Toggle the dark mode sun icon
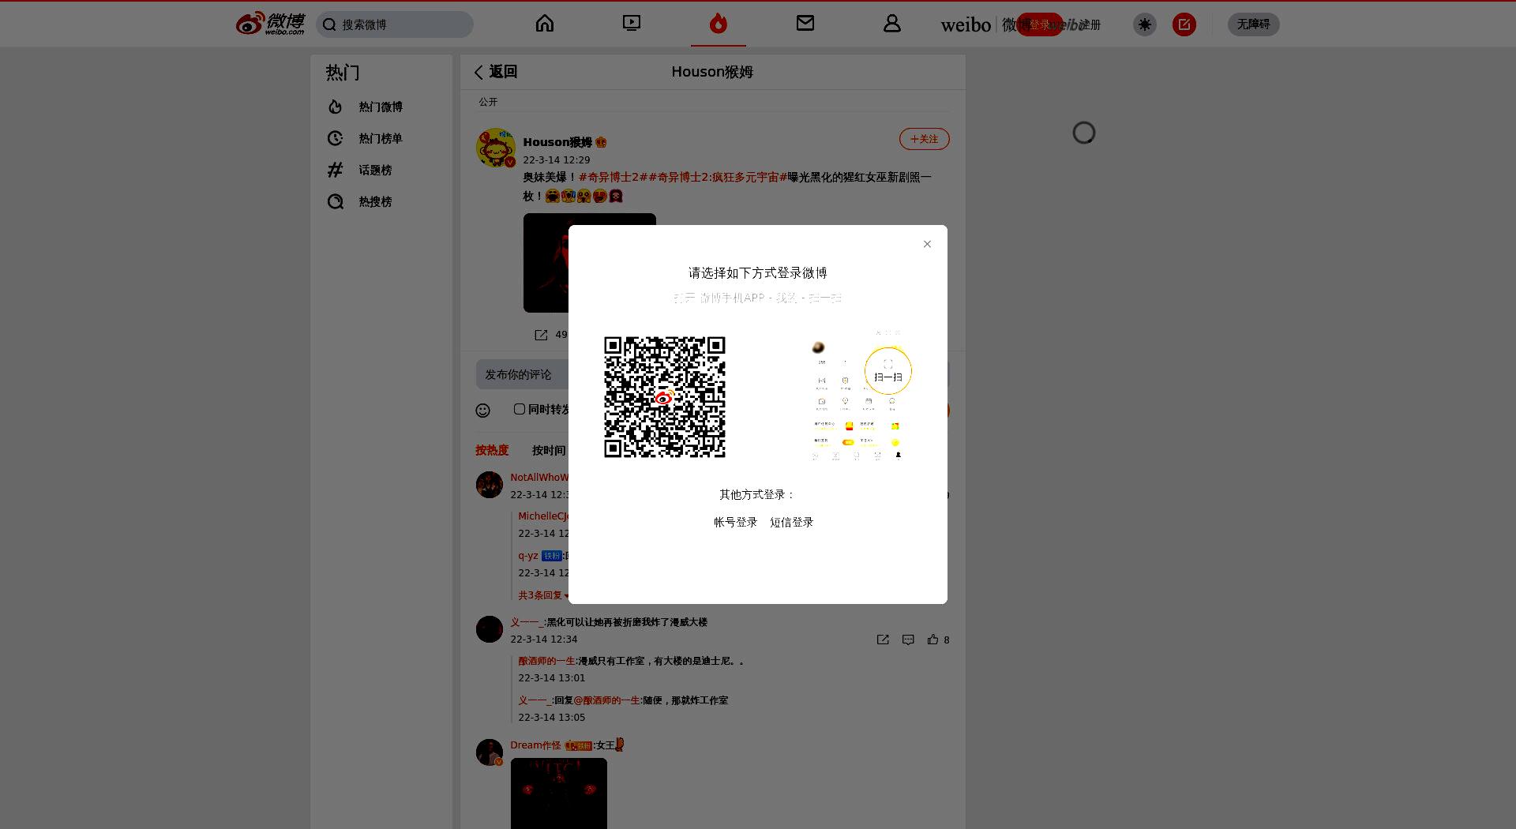This screenshot has width=1516, height=829. [1145, 24]
